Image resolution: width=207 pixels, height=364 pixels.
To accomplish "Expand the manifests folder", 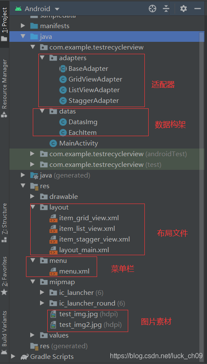I will (23, 26).
